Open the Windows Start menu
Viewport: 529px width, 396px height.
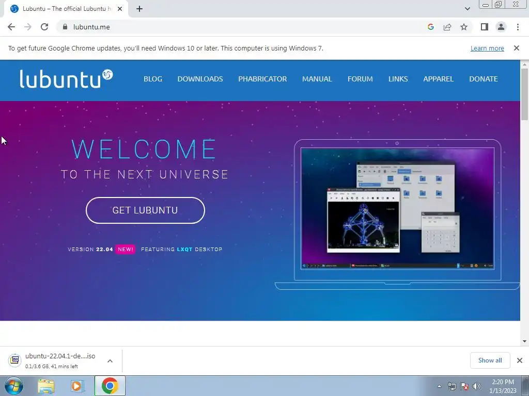[x=13, y=386]
